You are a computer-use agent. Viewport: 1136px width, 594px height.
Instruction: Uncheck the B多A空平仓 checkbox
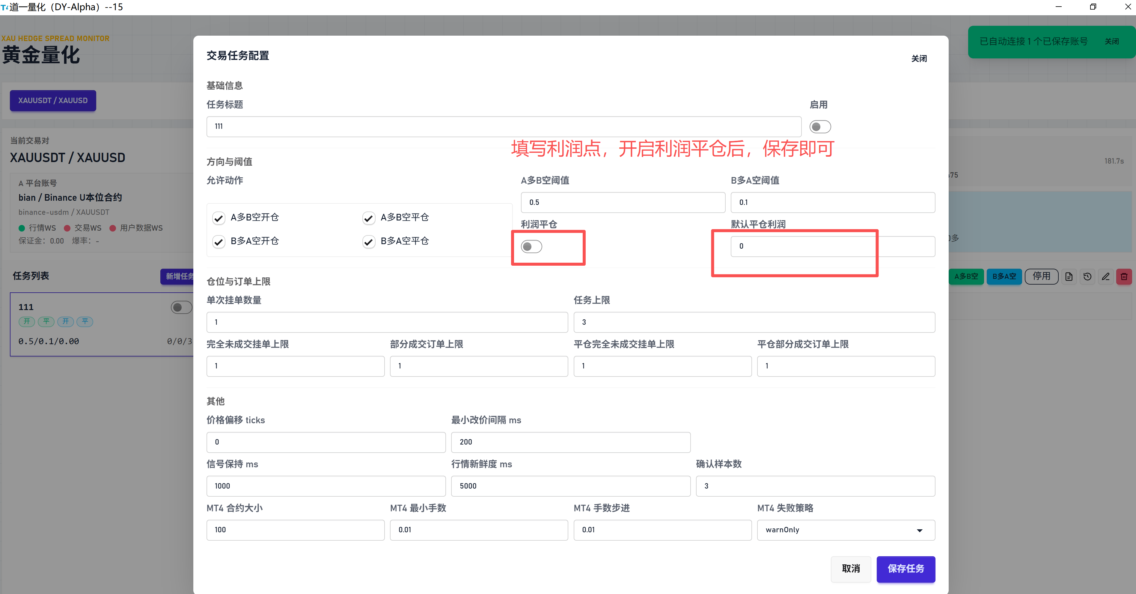tap(369, 241)
